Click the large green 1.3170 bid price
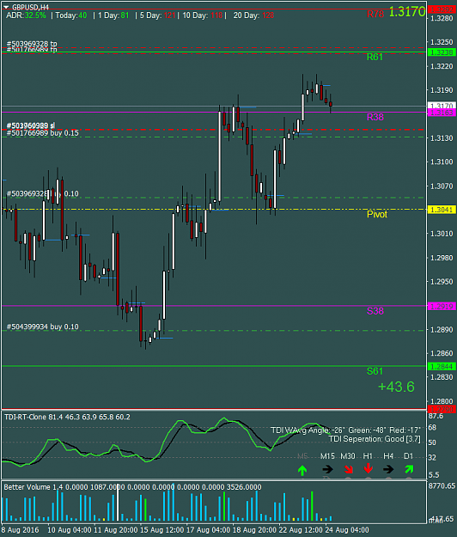Image resolution: width=457 pixels, height=537 pixels. 407,12
